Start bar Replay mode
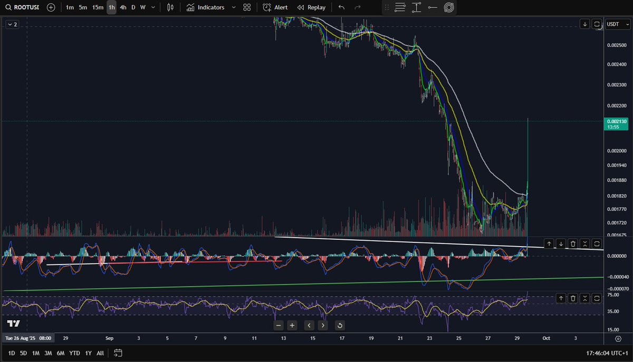Screen dimensions: 633x362 [x=311, y=7]
